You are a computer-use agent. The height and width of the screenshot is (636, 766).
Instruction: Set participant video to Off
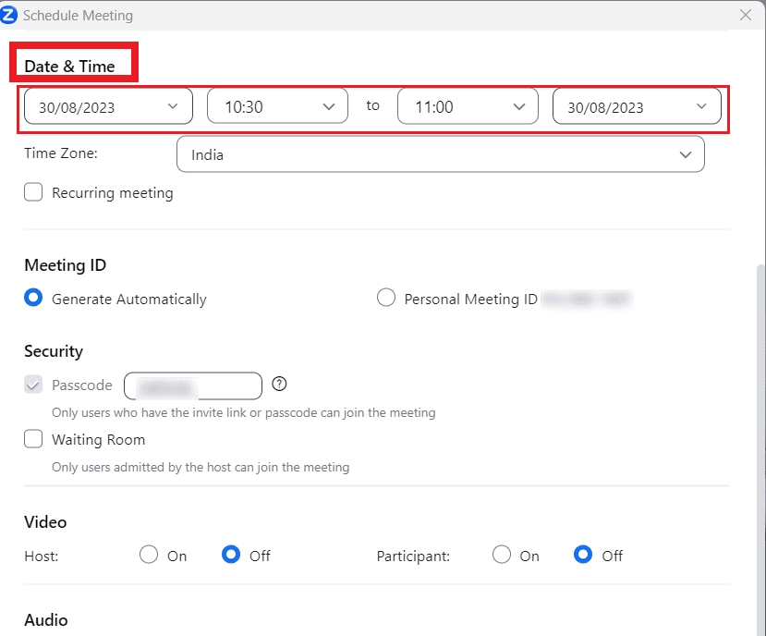[x=582, y=555]
